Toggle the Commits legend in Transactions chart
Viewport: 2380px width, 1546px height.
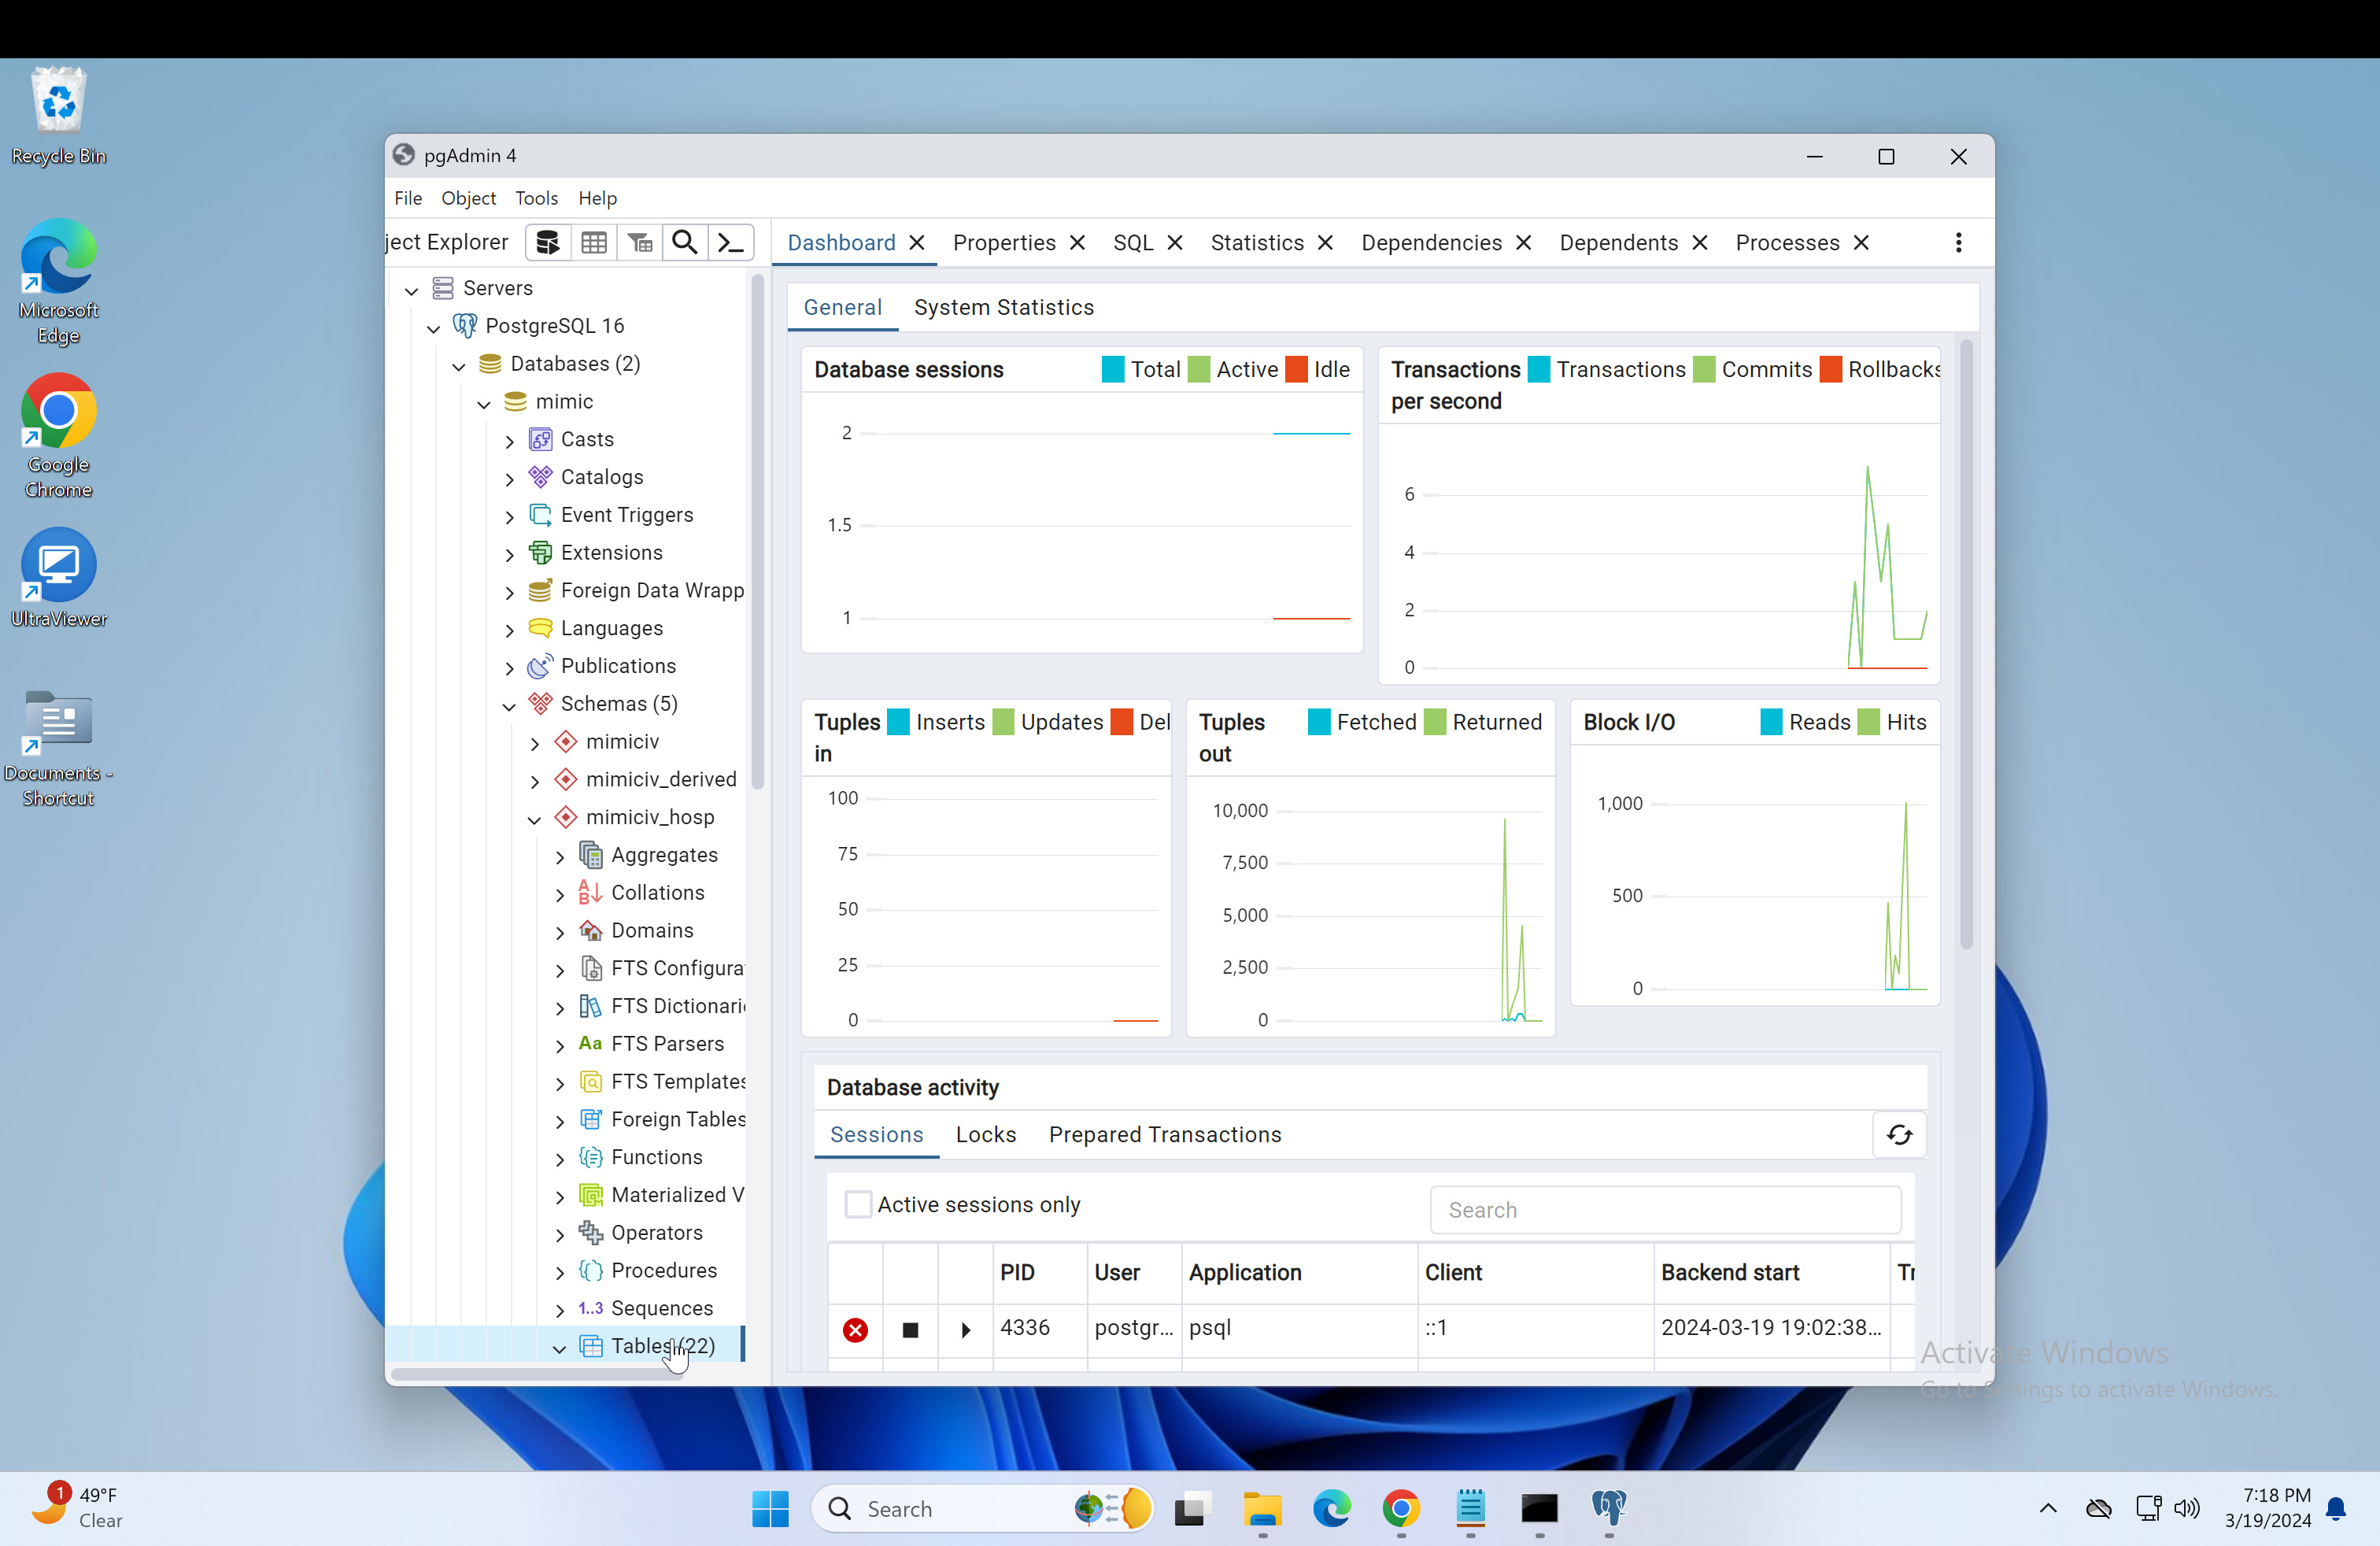coord(1704,370)
